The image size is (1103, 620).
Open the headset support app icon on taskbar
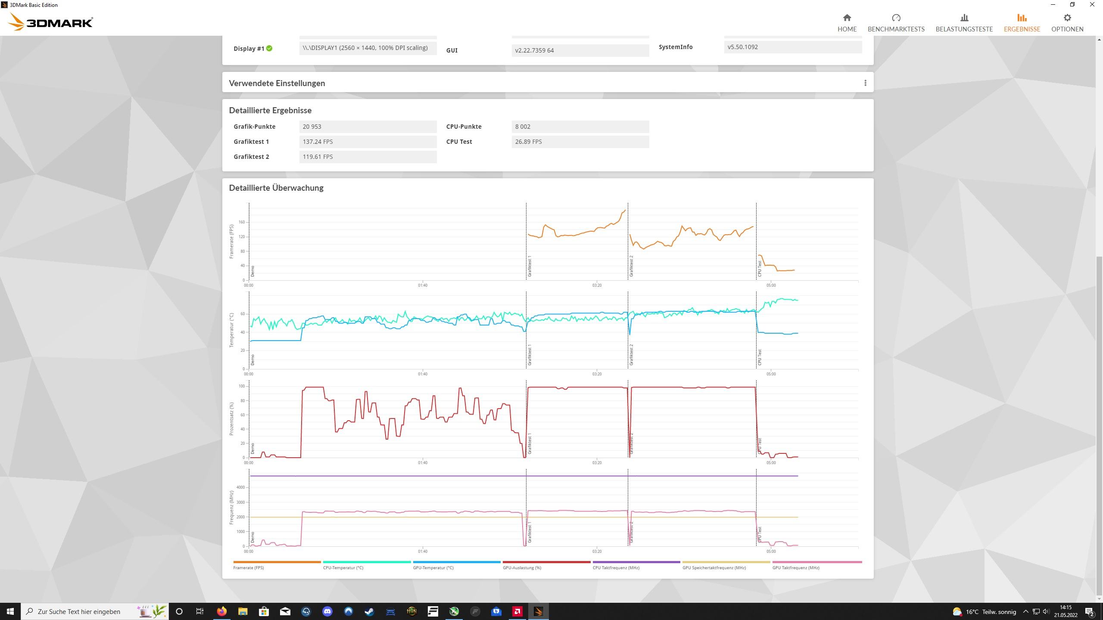coord(306,611)
